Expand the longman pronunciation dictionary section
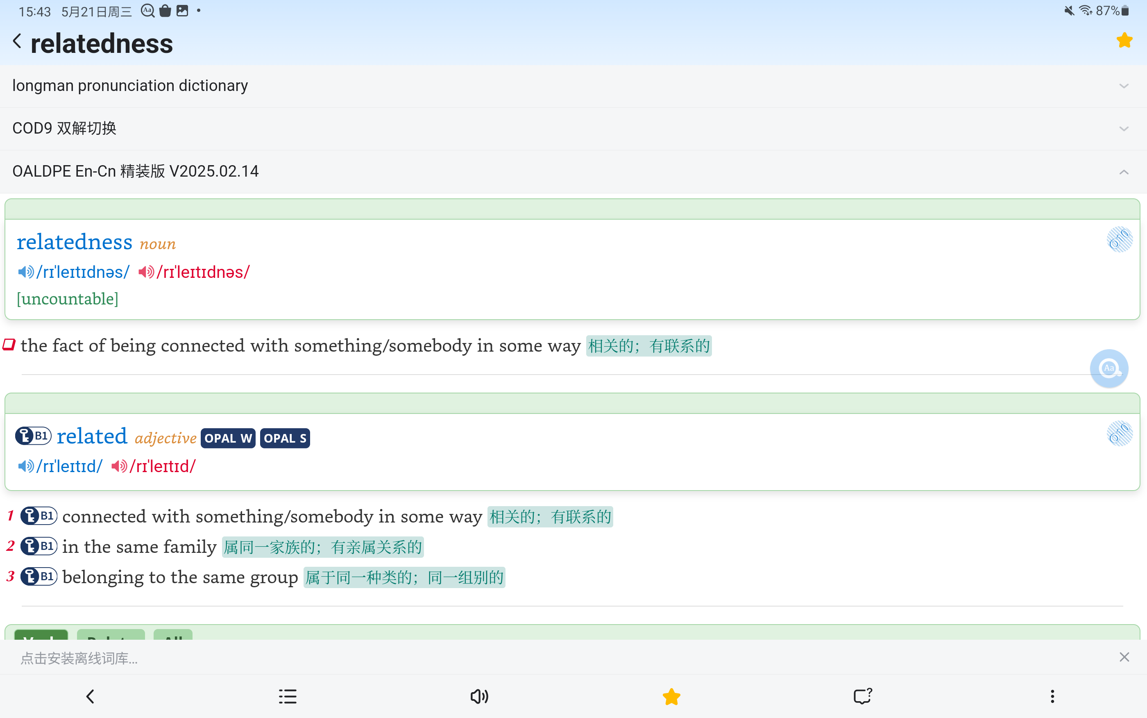The width and height of the screenshot is (1147, 718). [x=573, y=86]
